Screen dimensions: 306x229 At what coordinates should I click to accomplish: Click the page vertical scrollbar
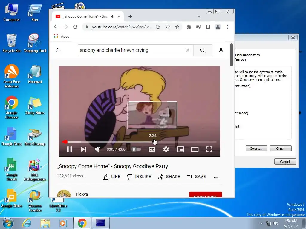[232, 55]
